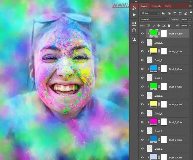Click link icon on Dust_2_Color layer
The height and width of the screenshot is (160, 193).
pos(159,139)
